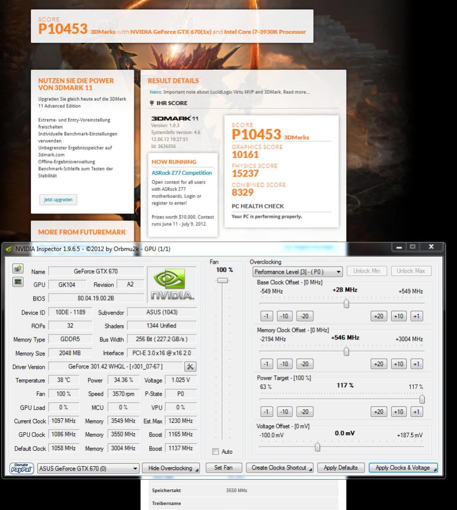The width and height of the screenshot is (457, 510).
Task: Open ASRock Z77 Competition link
Action: [182, 172]
